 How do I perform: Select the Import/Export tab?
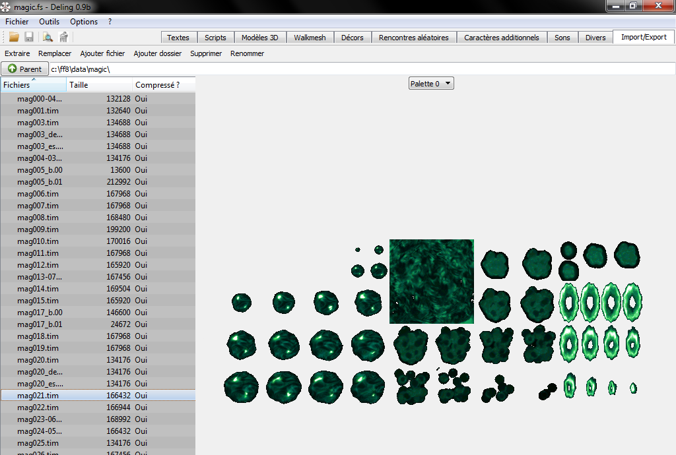pos(644,37)
